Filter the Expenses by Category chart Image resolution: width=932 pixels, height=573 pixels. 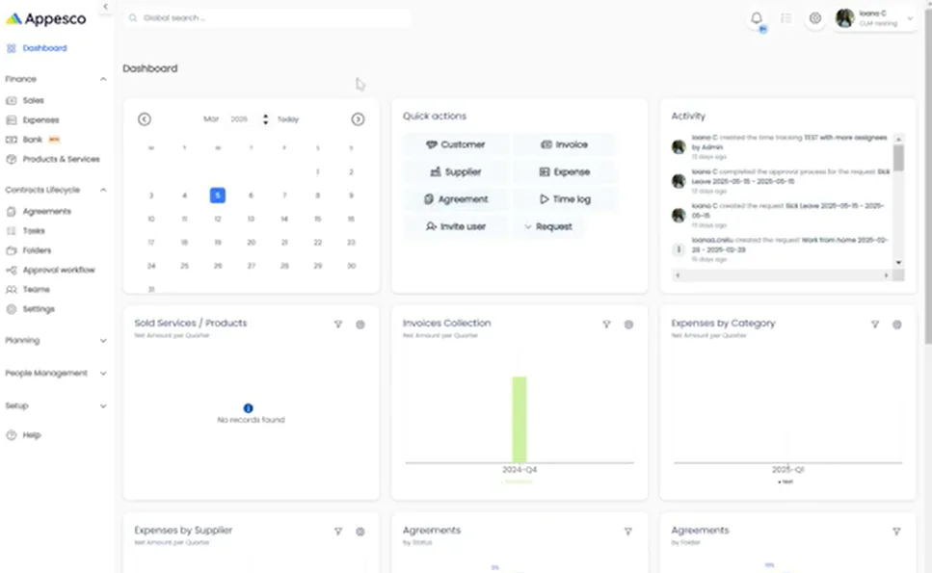[875, 325]
